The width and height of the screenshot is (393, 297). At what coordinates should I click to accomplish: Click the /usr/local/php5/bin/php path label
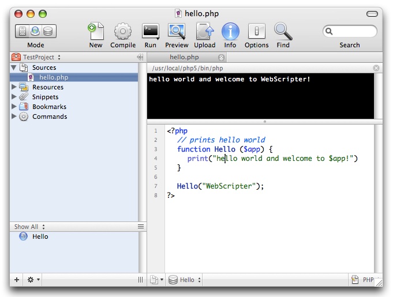point(188,68)
